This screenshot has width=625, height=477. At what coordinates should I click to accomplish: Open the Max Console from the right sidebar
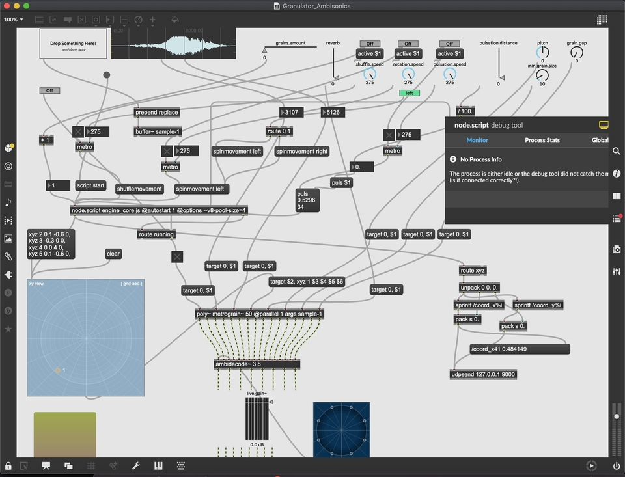(x=617, y=219)
